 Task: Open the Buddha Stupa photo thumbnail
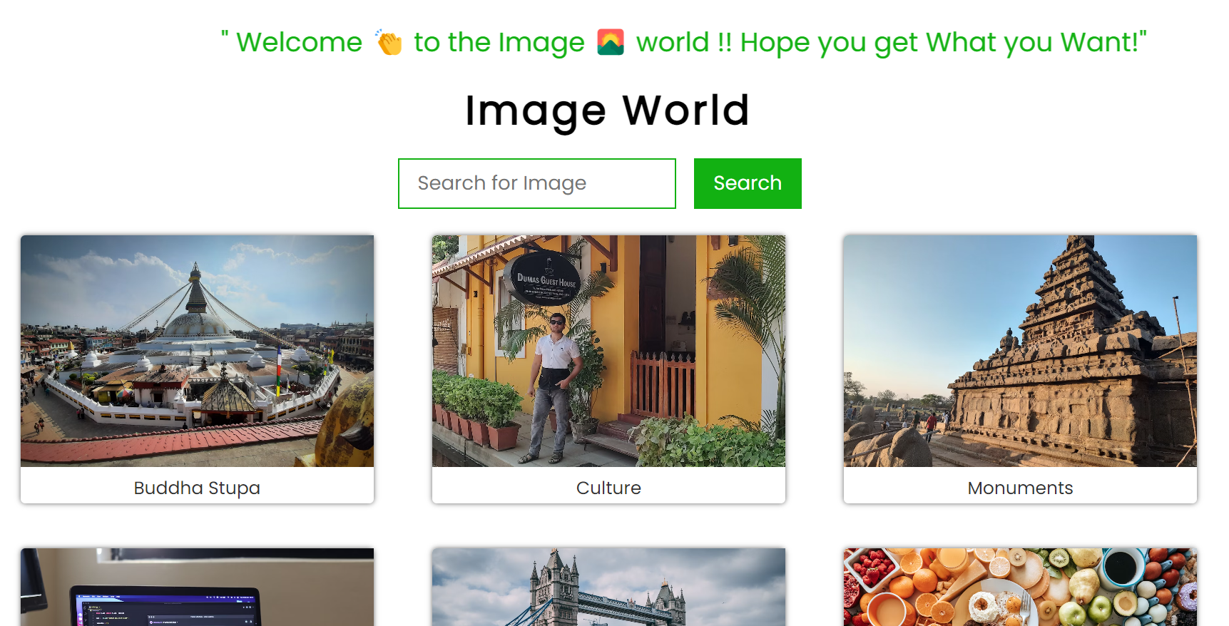[197, 351]
